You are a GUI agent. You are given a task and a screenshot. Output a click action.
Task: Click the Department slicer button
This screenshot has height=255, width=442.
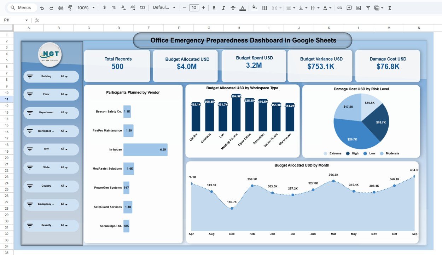tap(51, 113)
